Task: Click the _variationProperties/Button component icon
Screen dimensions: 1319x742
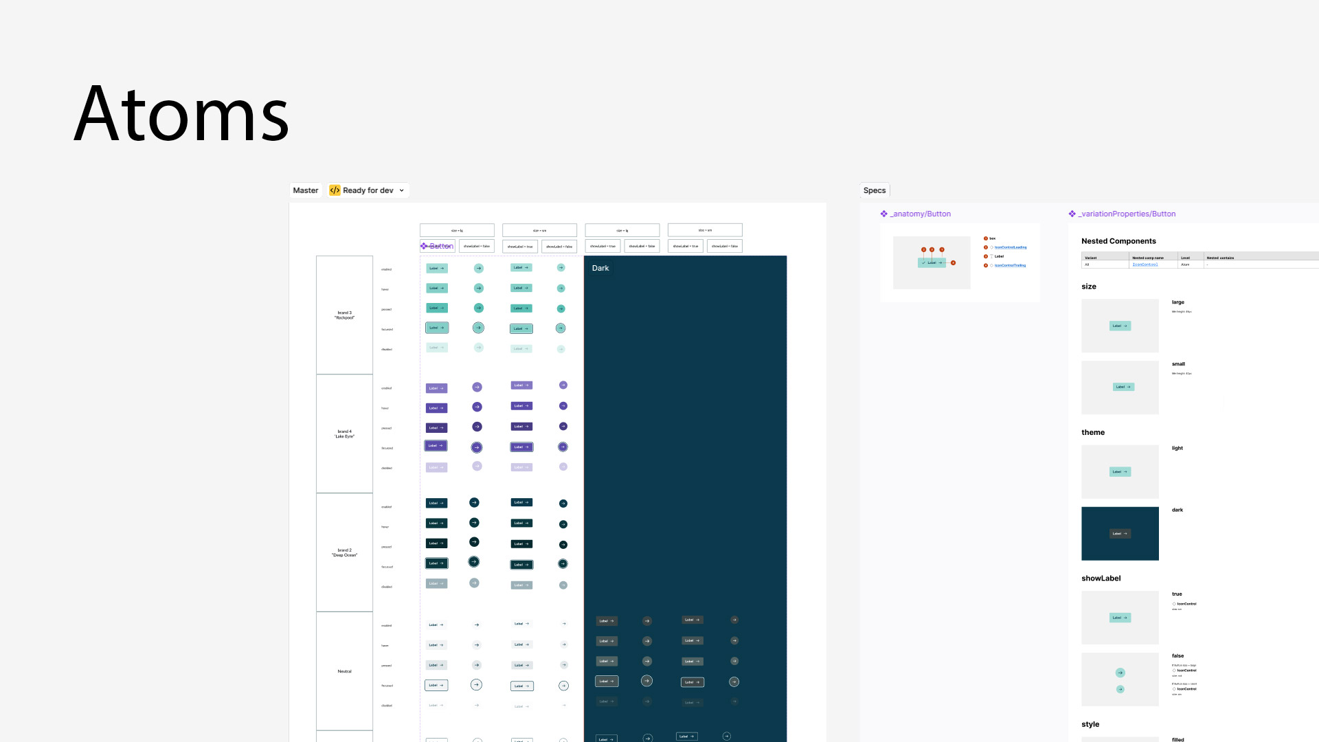Action: click(1072, 214)
